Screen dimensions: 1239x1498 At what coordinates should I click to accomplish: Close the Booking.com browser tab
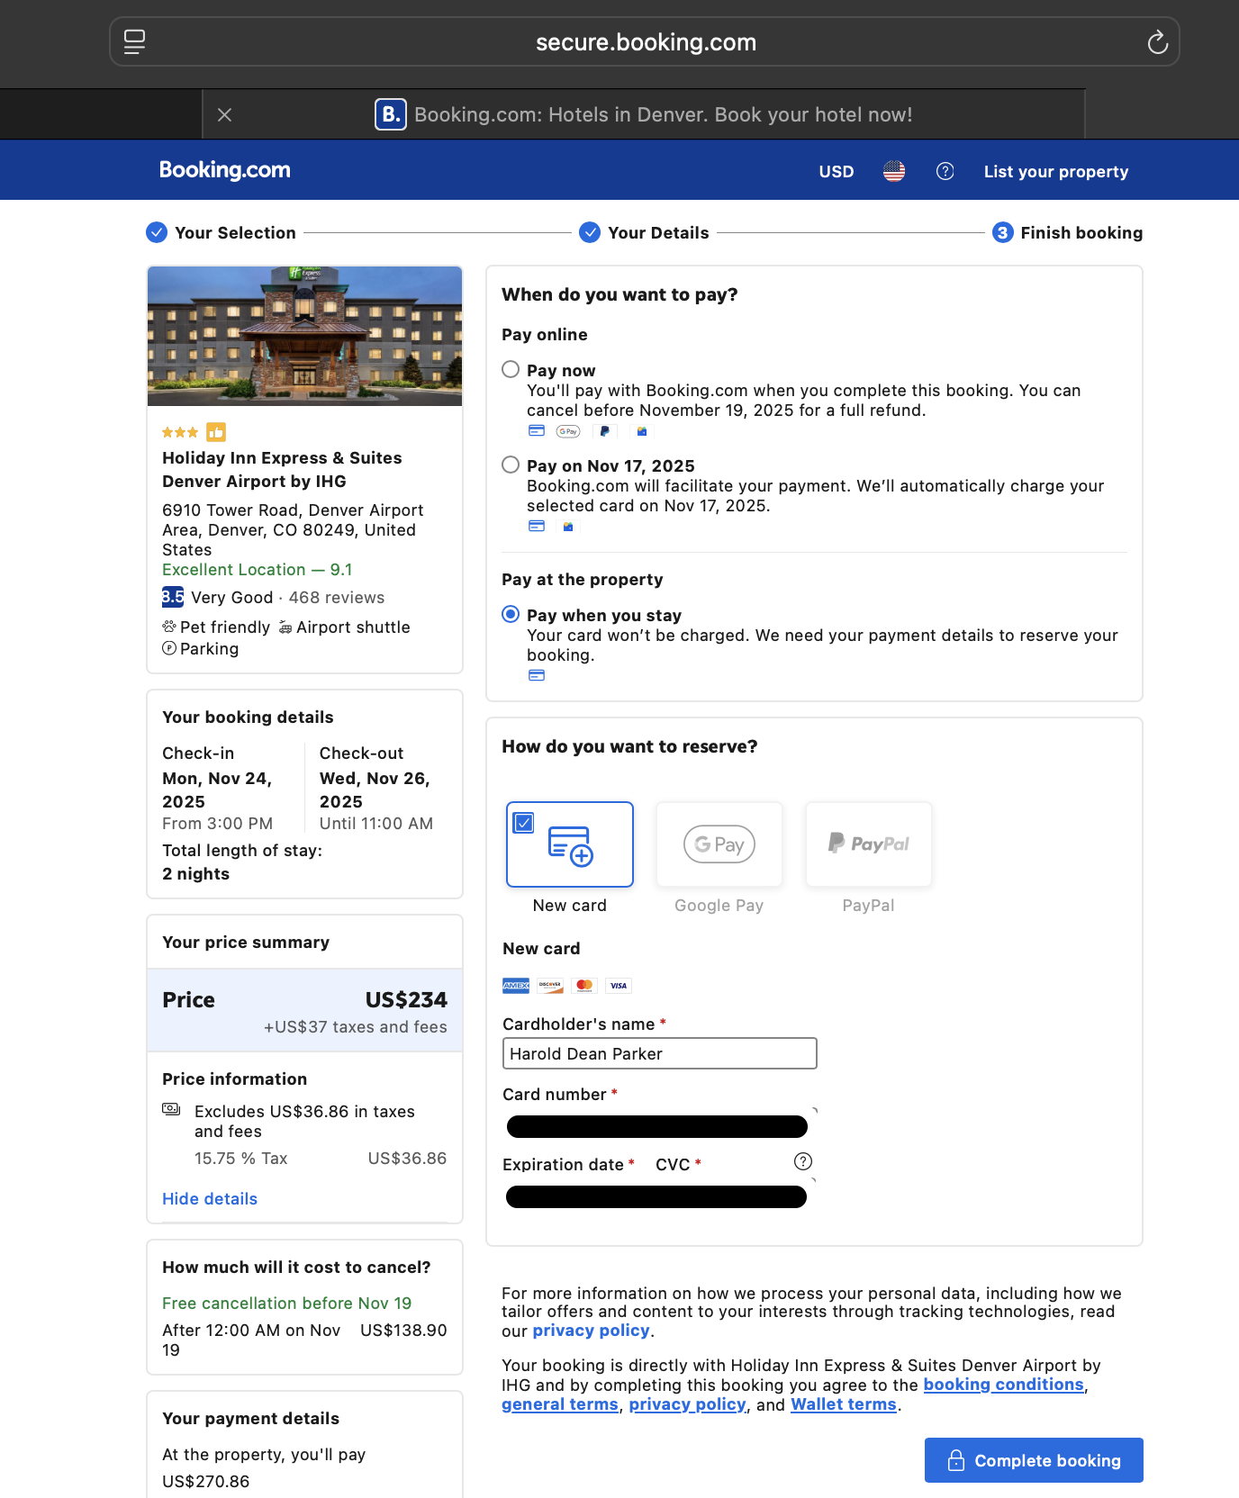coord(225,114)
